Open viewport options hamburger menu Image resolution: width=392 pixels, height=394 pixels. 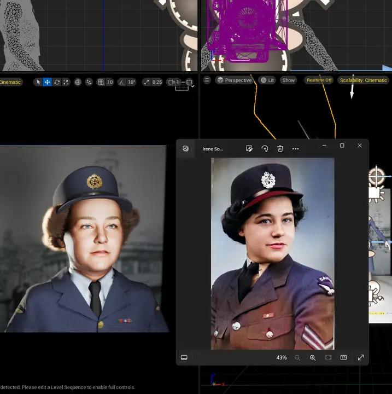[207, 80]
